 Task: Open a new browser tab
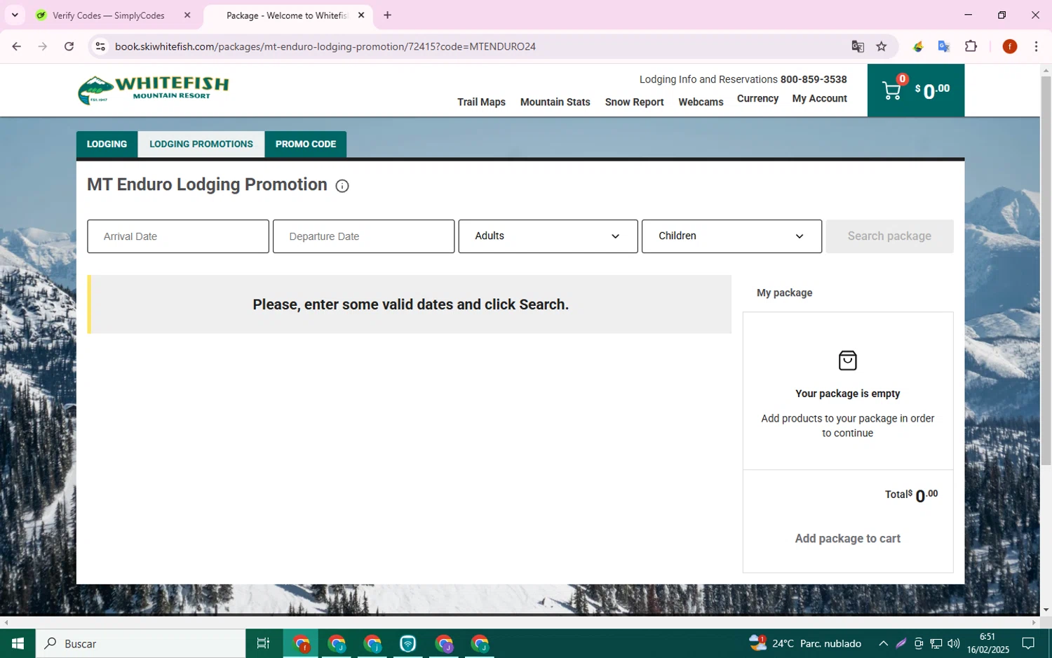387,15
